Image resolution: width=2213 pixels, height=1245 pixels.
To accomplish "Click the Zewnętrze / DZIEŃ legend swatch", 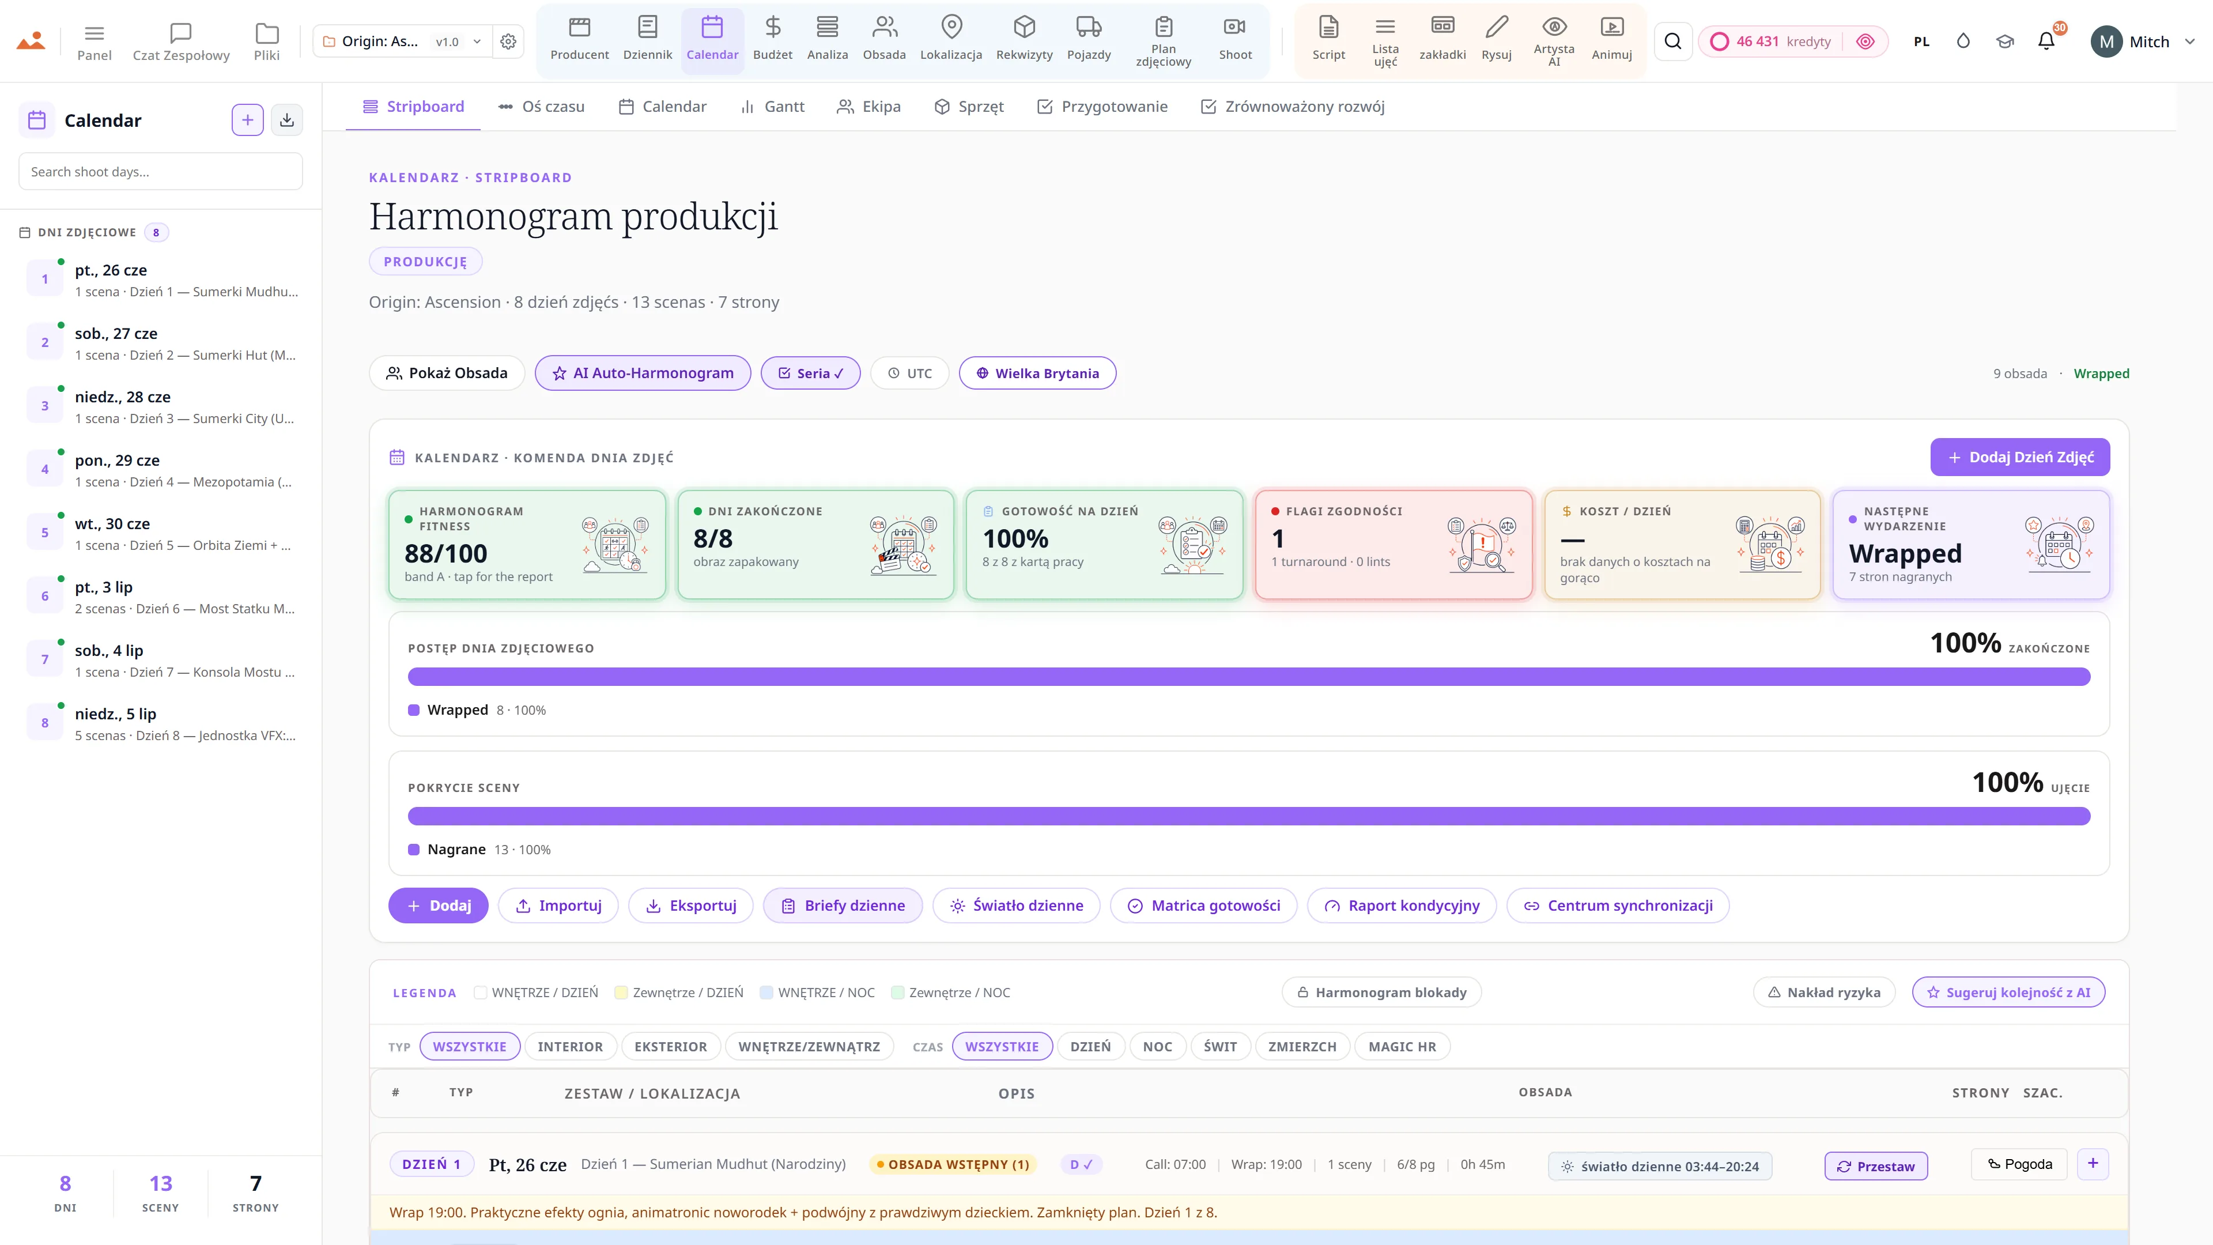I will [621, 993].
